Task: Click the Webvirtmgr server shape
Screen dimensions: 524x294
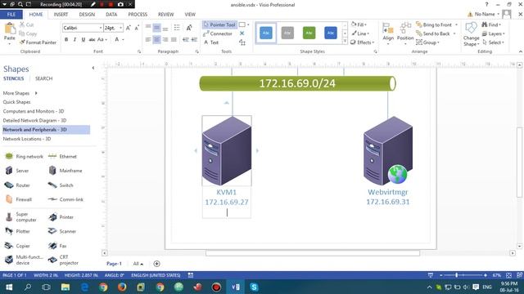Action: 388,150
